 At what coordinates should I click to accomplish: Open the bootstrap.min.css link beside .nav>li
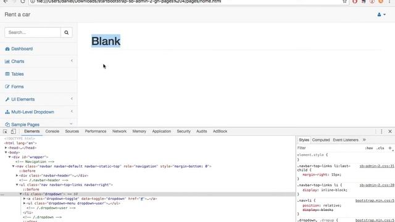pos(375,200)
